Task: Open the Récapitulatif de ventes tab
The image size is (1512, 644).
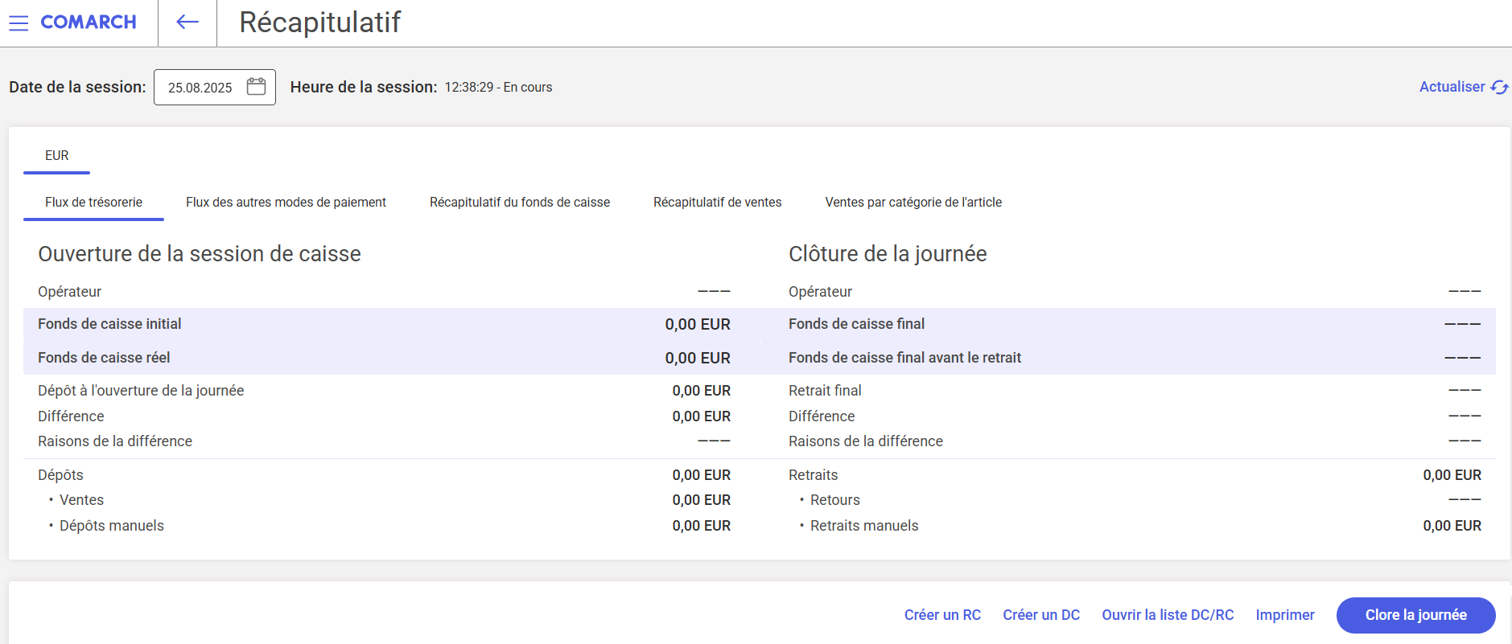Action: pos(717,203)
